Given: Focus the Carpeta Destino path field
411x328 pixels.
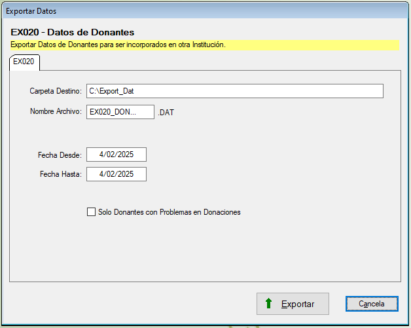Looking at the screenshot, I should (234, 91).
